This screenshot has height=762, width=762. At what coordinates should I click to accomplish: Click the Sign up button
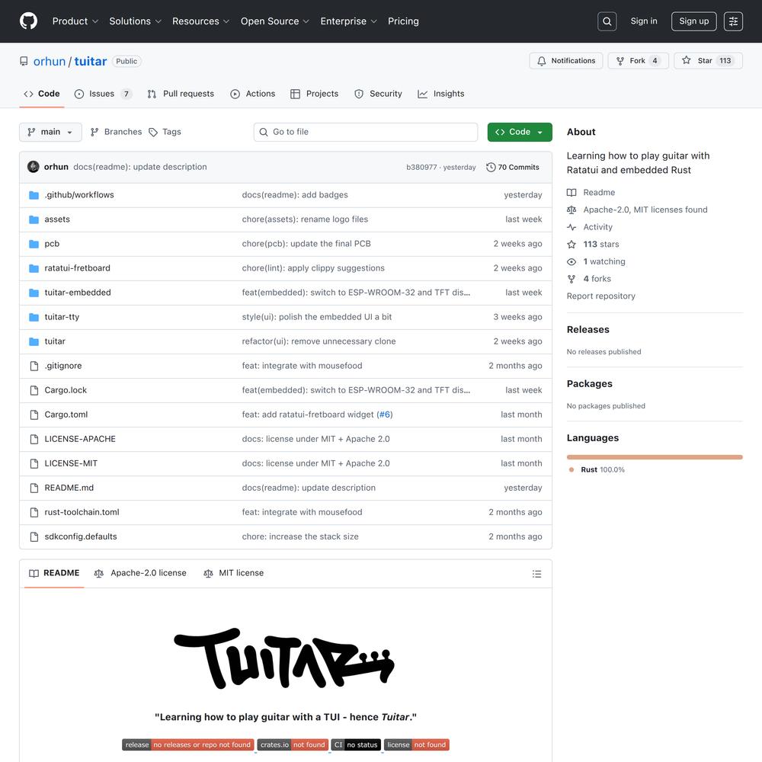tap(693, 21)
